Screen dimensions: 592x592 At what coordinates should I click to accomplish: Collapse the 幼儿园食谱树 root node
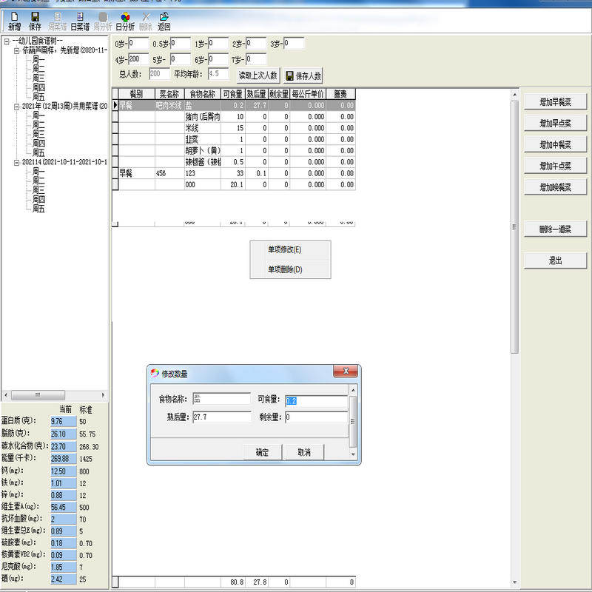(x=7, y=41)
